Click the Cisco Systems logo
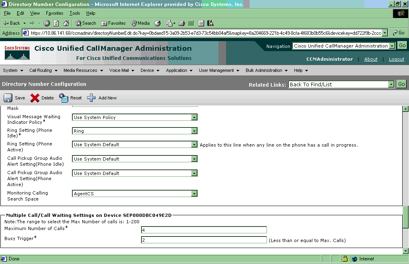409x264 pixels. 17,53
